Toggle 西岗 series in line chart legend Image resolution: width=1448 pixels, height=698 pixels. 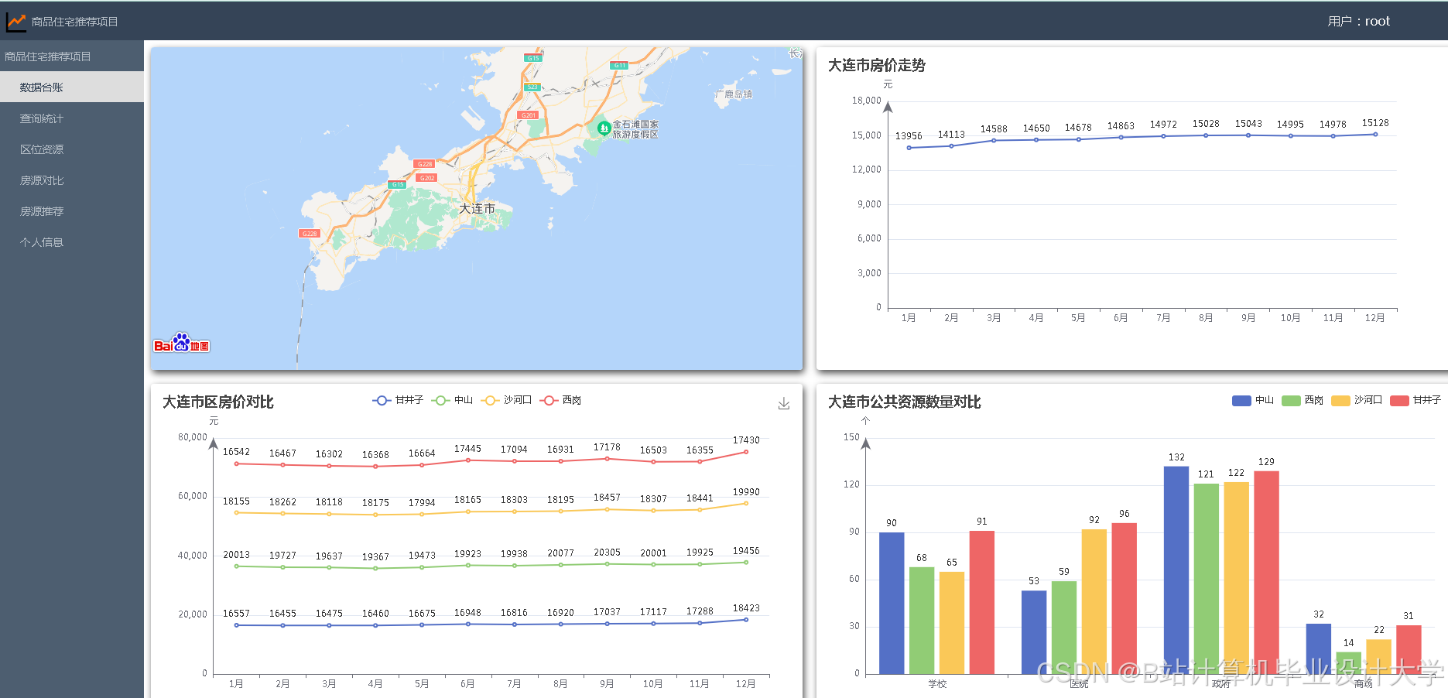(x=560, y=400)
